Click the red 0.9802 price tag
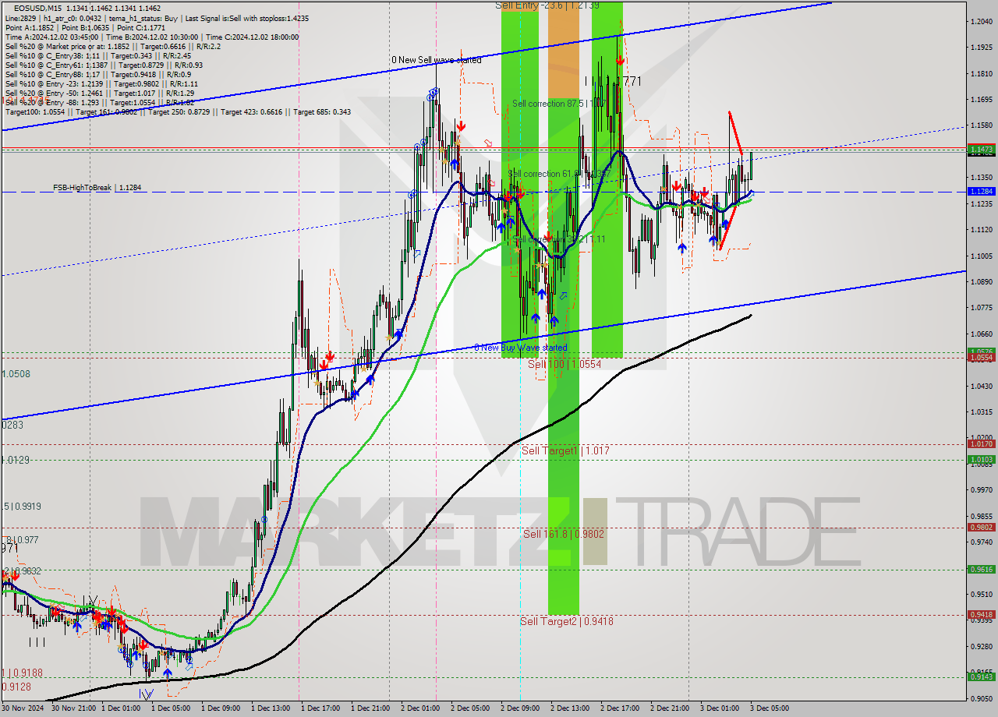Screen dimensions: 998x717 click(981, 527)
